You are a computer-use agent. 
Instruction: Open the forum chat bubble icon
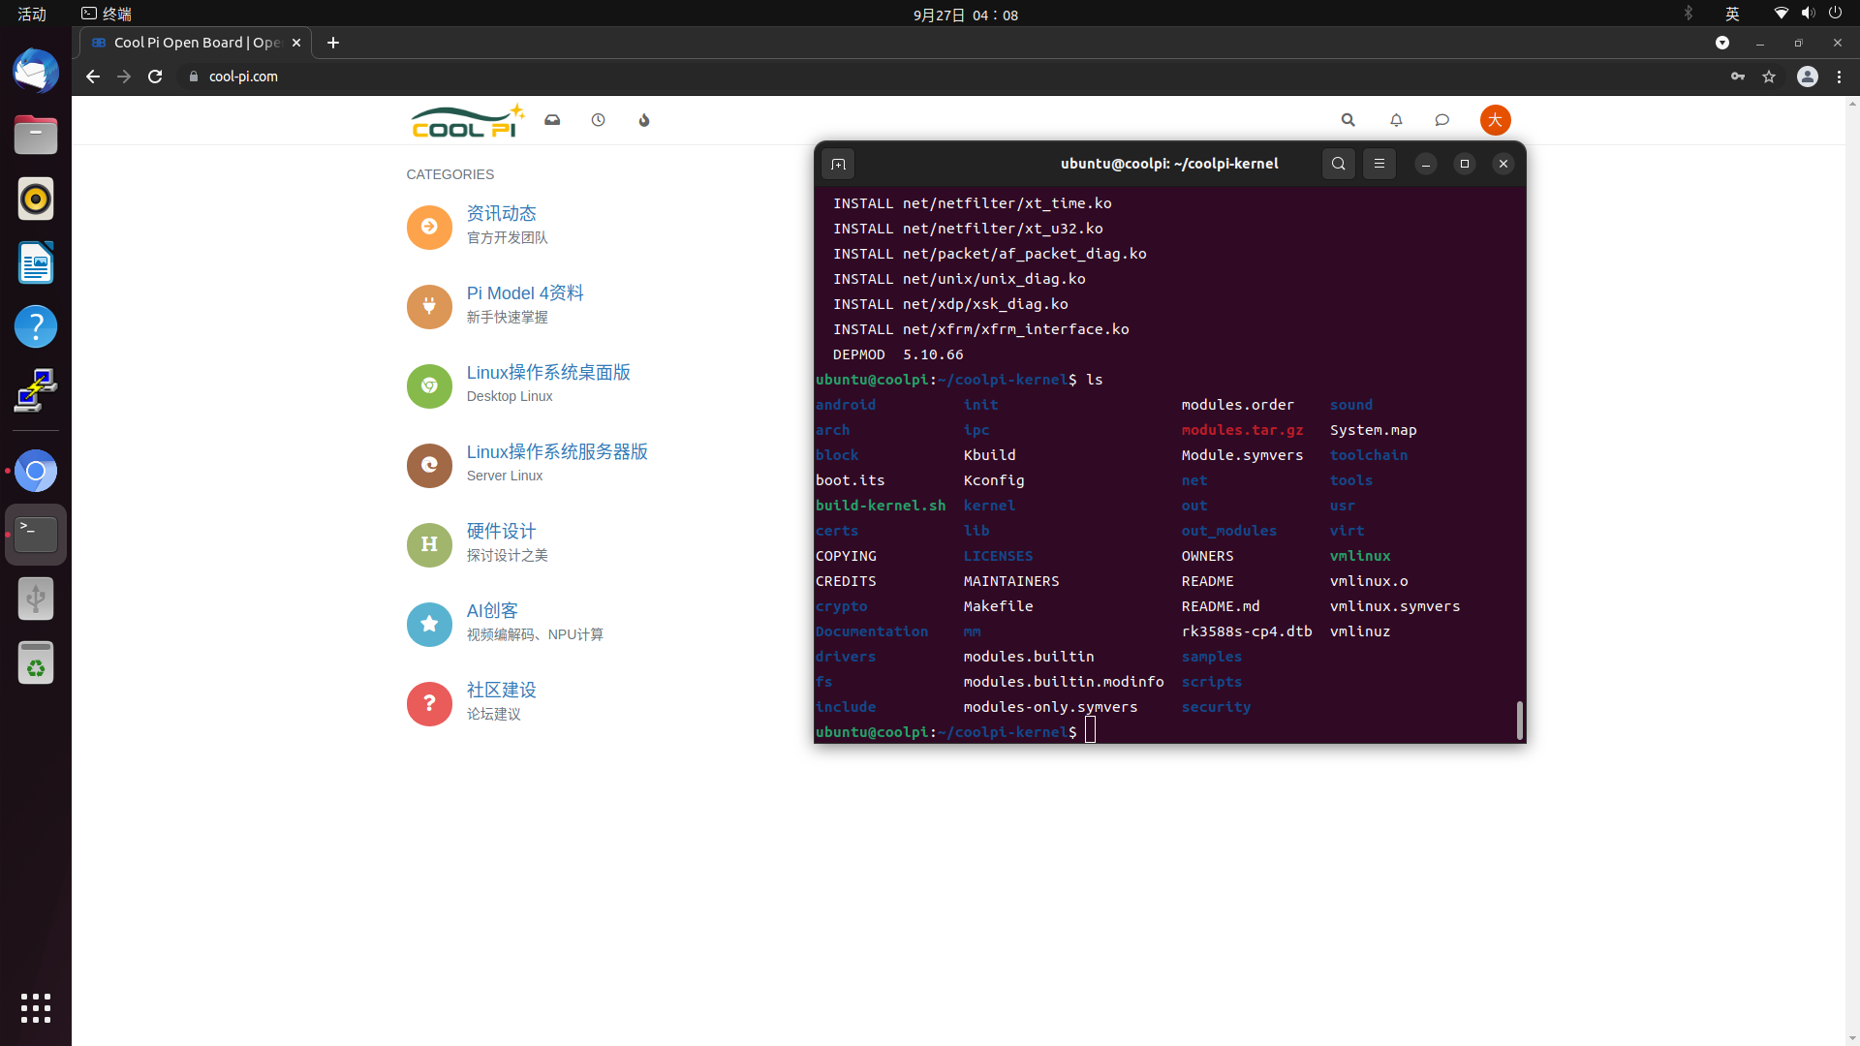[1442, 120]
